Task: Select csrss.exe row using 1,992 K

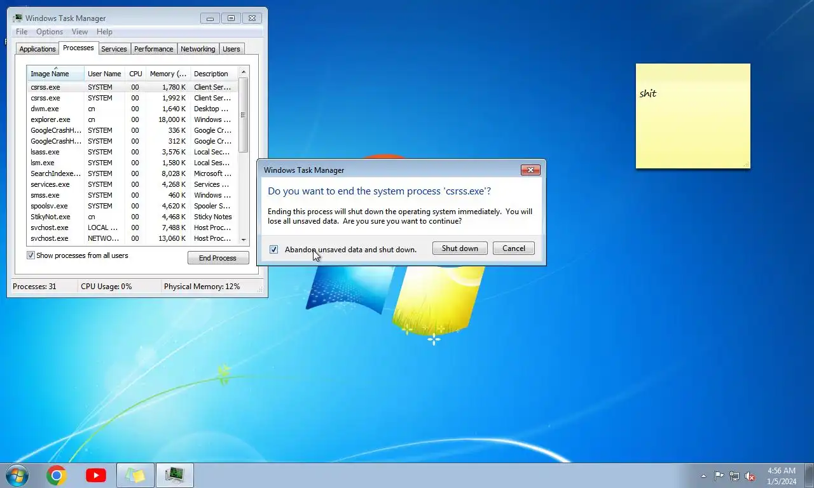Action: point(132,98)
